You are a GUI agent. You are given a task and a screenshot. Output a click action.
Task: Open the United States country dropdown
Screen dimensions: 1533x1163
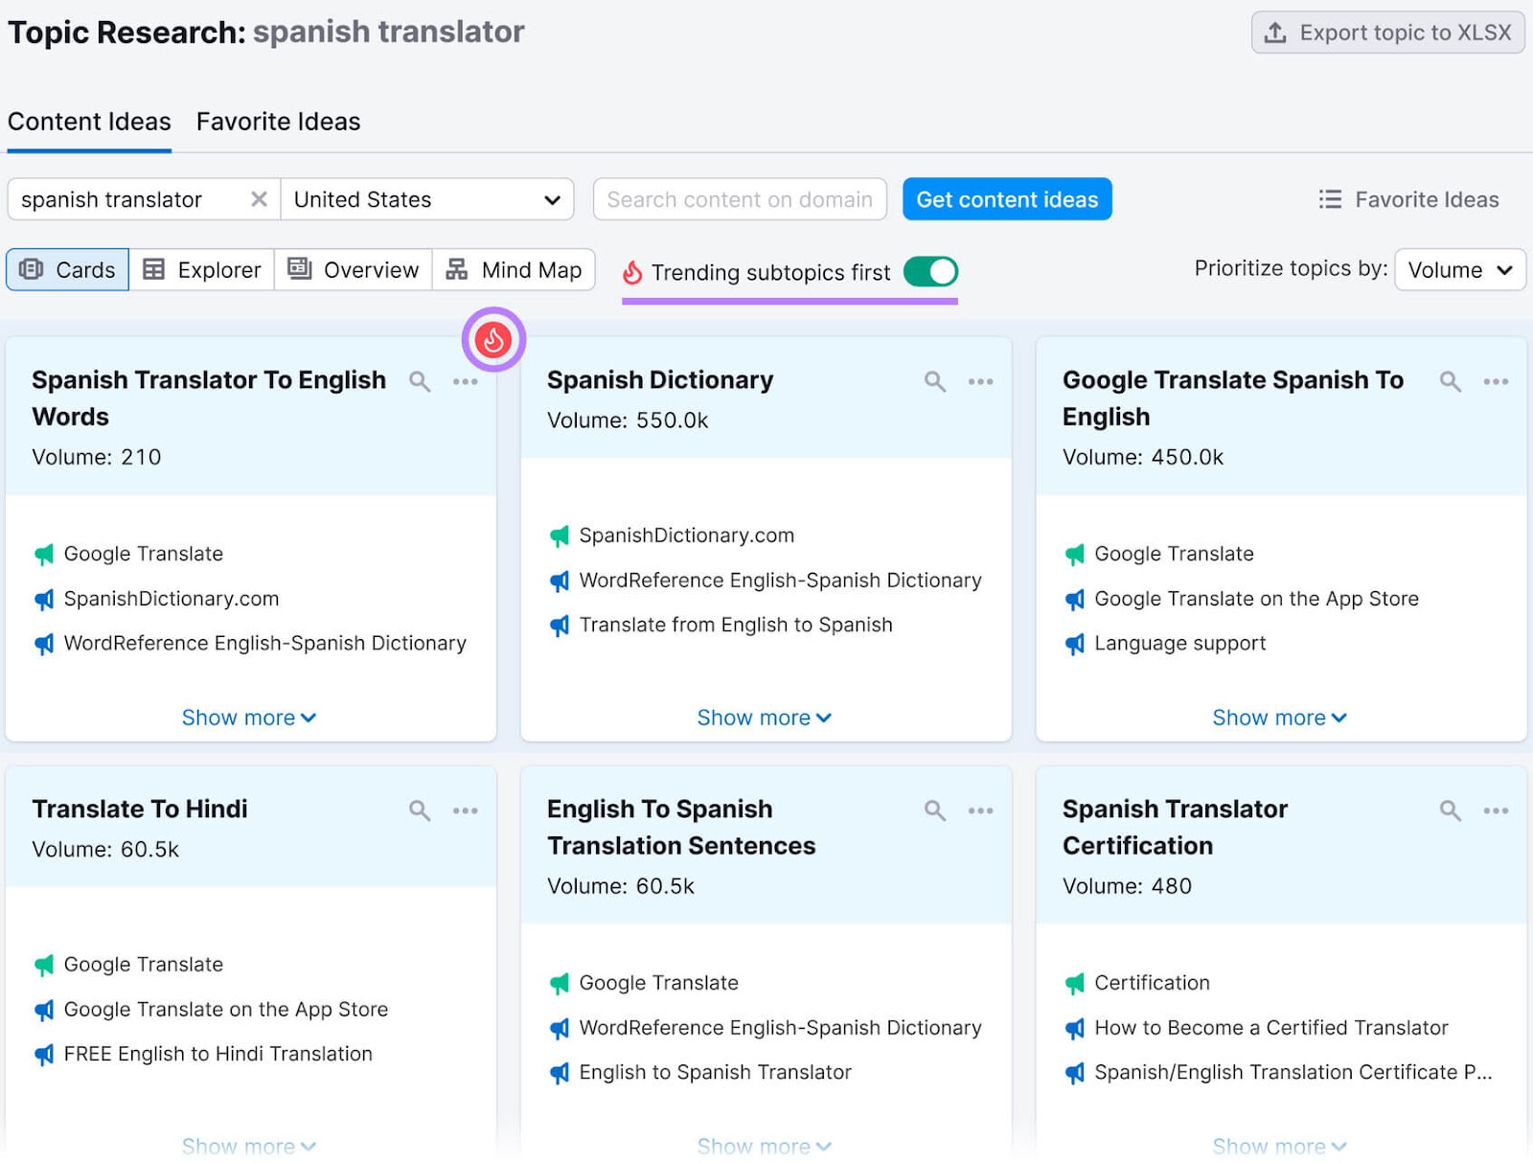427,199
